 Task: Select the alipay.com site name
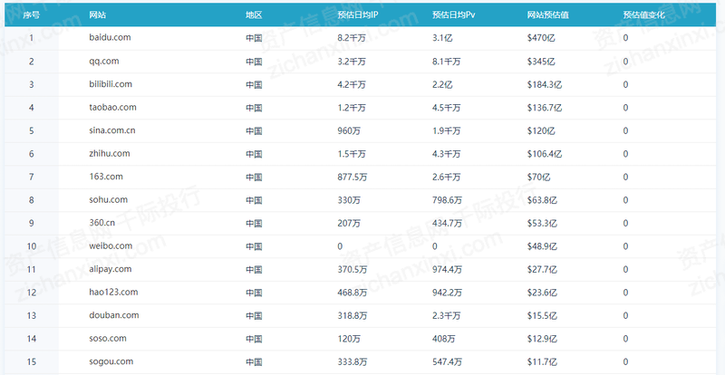111,269
